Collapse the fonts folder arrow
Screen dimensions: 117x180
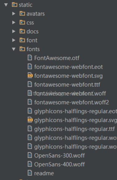tap(14, 49)
